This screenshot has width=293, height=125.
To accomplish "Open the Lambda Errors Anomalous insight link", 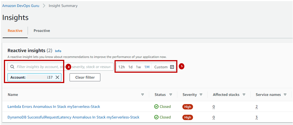I will pyautogui.click(x=54, y=107).
